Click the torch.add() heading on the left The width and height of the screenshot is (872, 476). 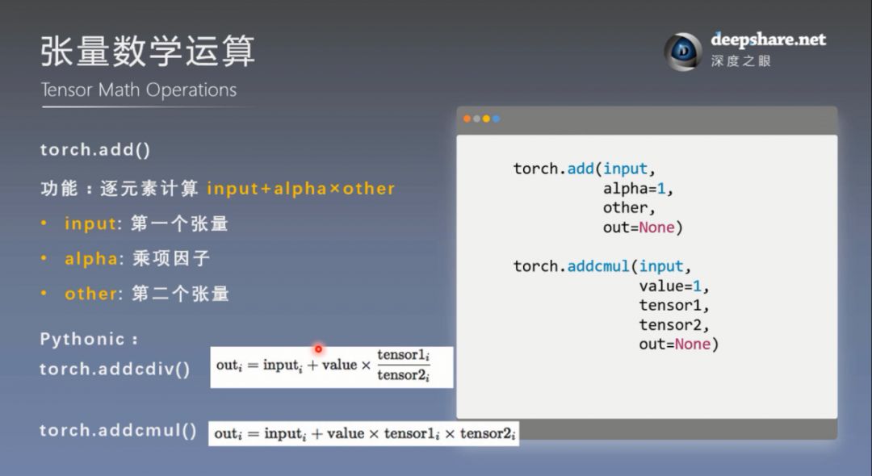click(x=95, y=150)
